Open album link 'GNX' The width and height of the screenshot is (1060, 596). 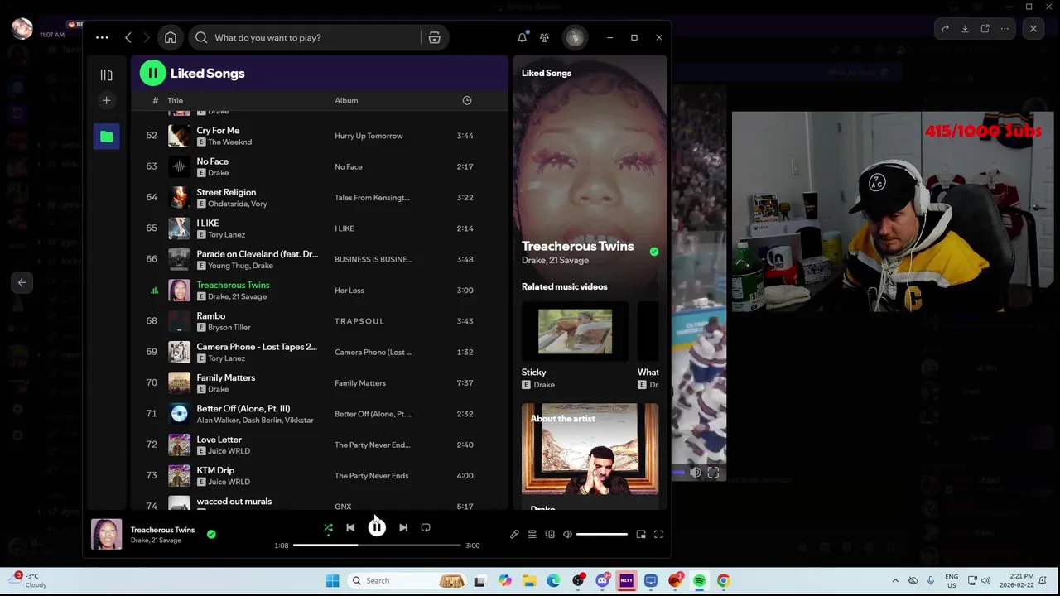pyautogui.click(x=343, y=507)
